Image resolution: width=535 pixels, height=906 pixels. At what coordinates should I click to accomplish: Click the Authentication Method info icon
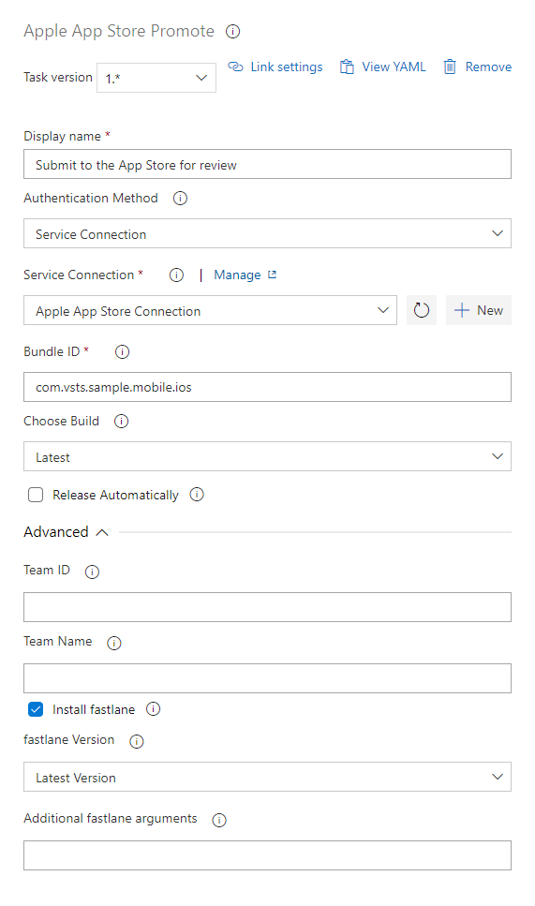(180, 199)
